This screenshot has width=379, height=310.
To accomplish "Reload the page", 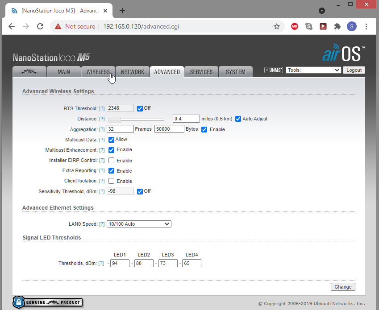I will click(x=40, y=26).
